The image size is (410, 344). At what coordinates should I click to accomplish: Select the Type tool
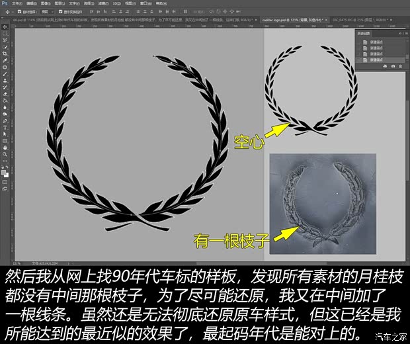pyautogui.click(x=5, y=128)
